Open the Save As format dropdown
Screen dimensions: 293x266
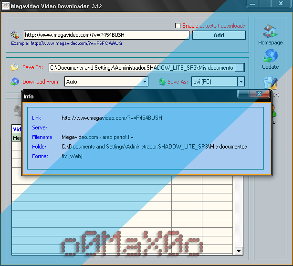coord(241,82)
